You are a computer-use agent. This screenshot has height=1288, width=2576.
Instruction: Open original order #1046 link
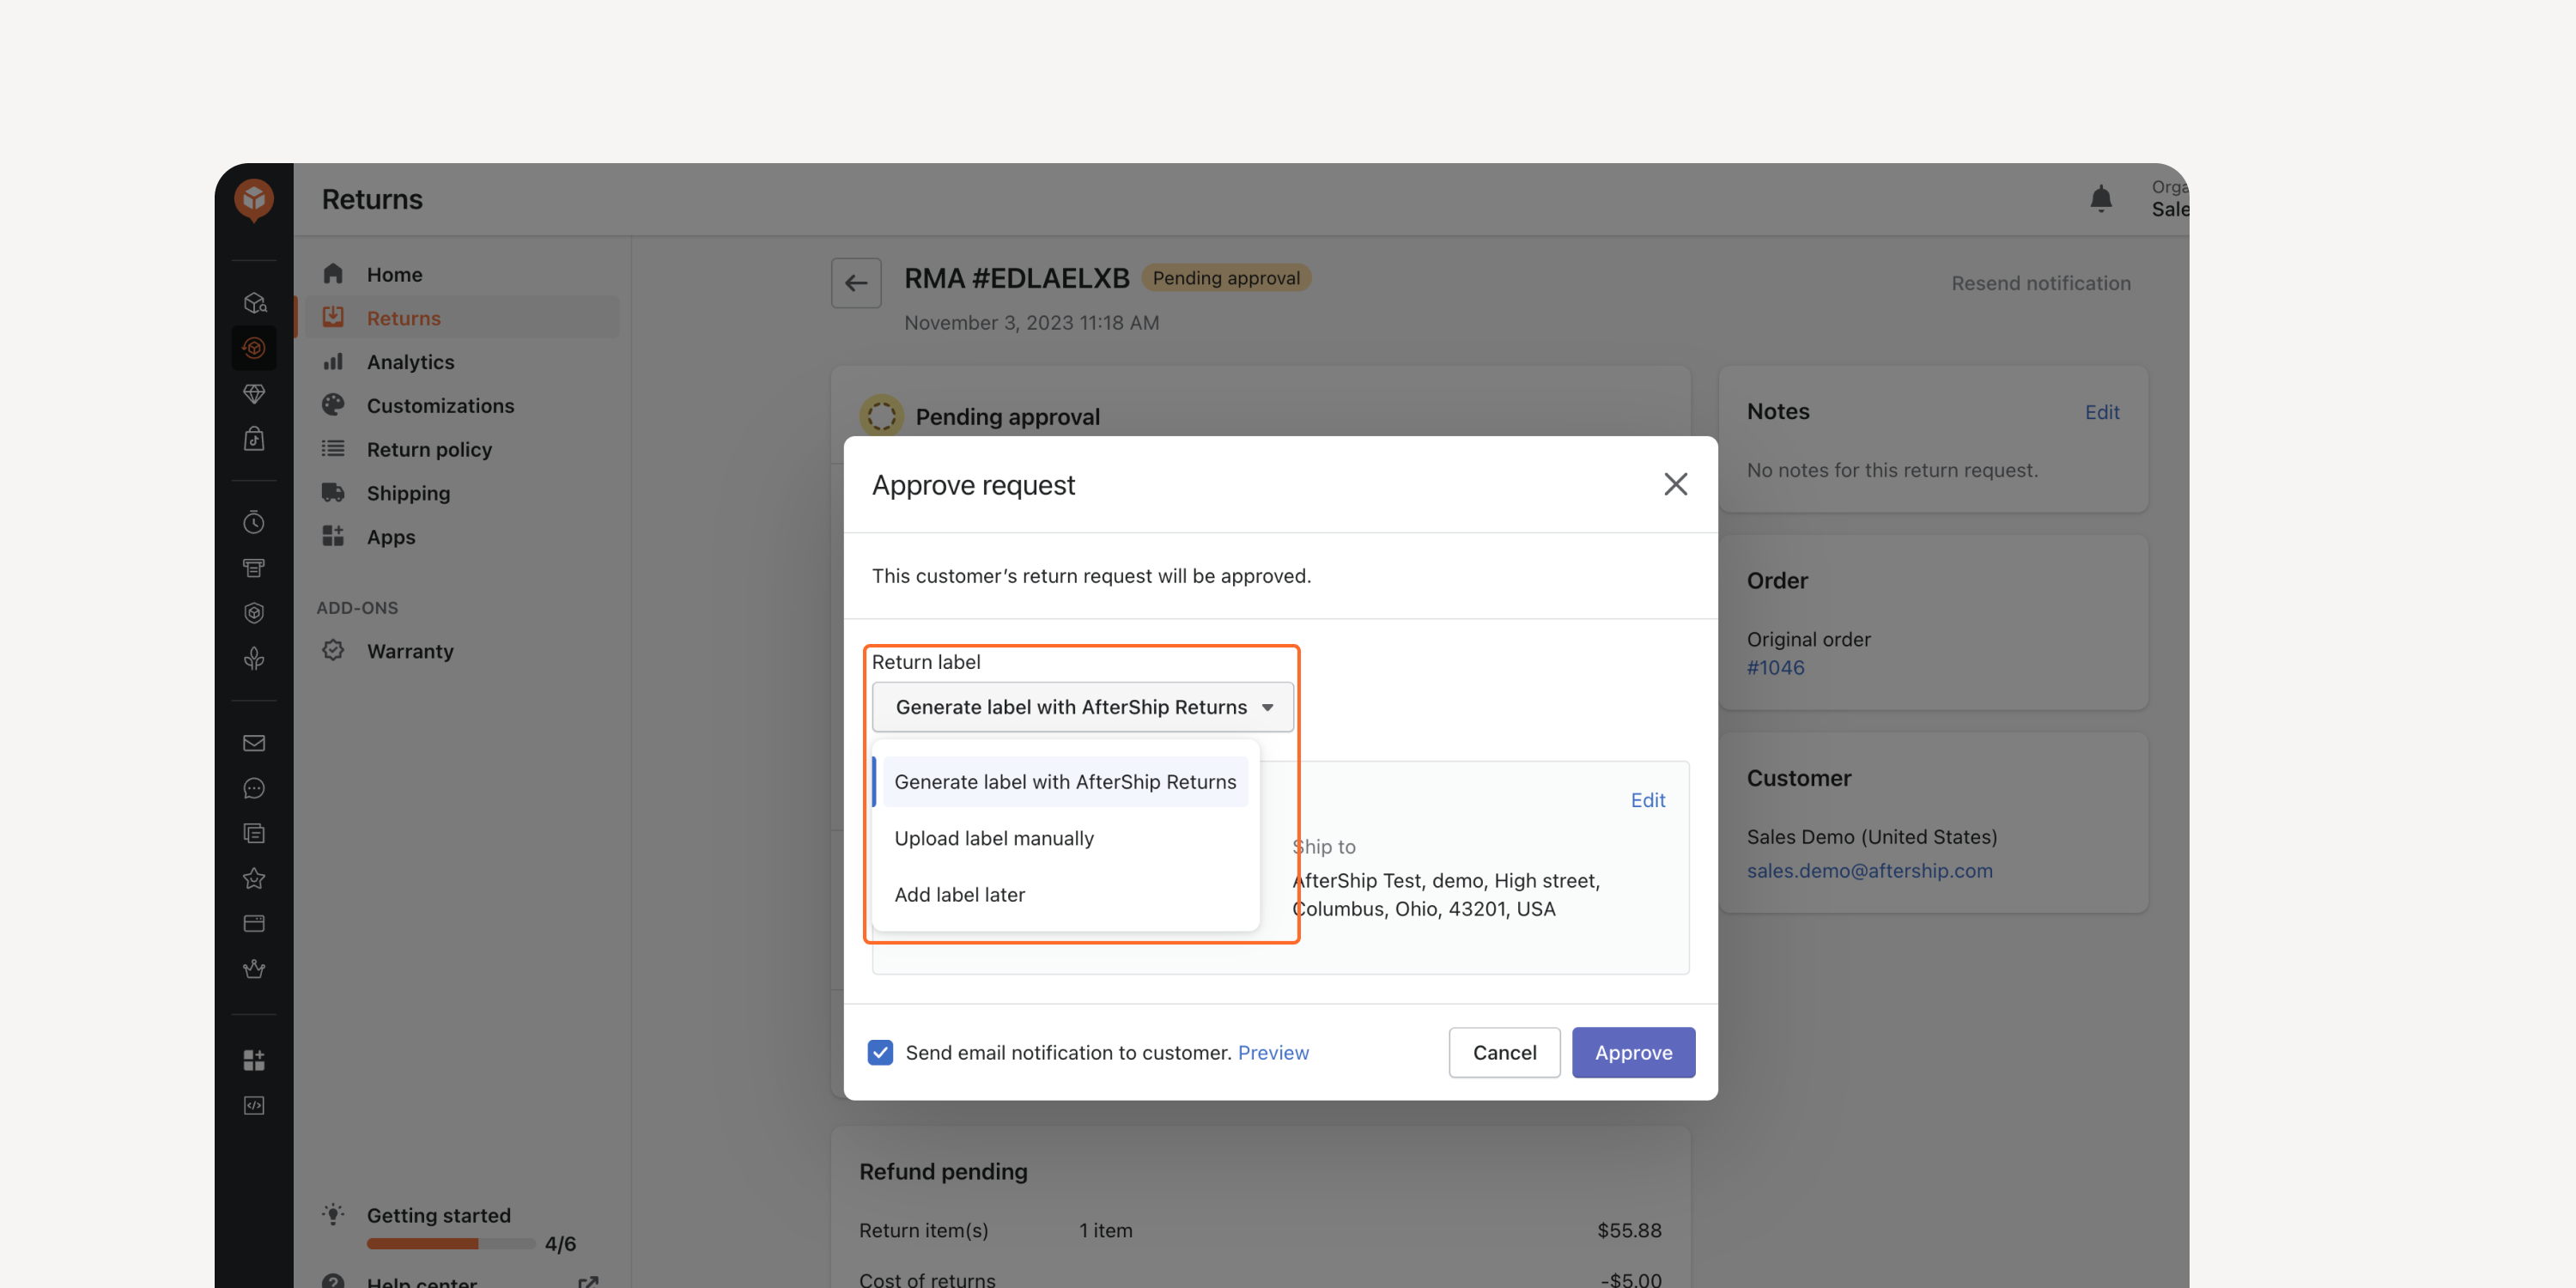click(1775, 667)
